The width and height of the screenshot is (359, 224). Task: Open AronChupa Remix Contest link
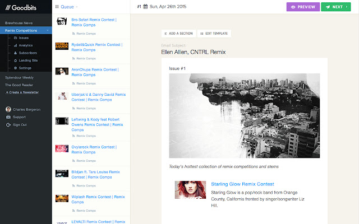95,72
